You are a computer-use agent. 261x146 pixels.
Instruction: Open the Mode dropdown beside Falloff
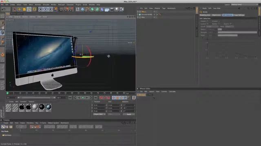229,26
